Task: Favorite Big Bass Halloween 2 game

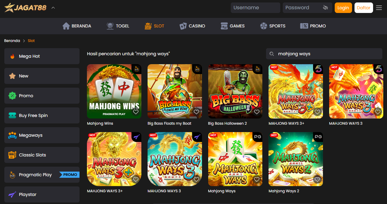Action: click(x=256, y=112)
